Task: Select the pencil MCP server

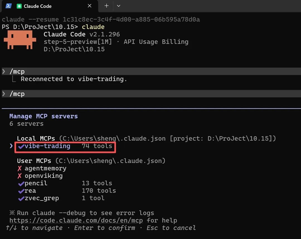Action: (36, 183)
